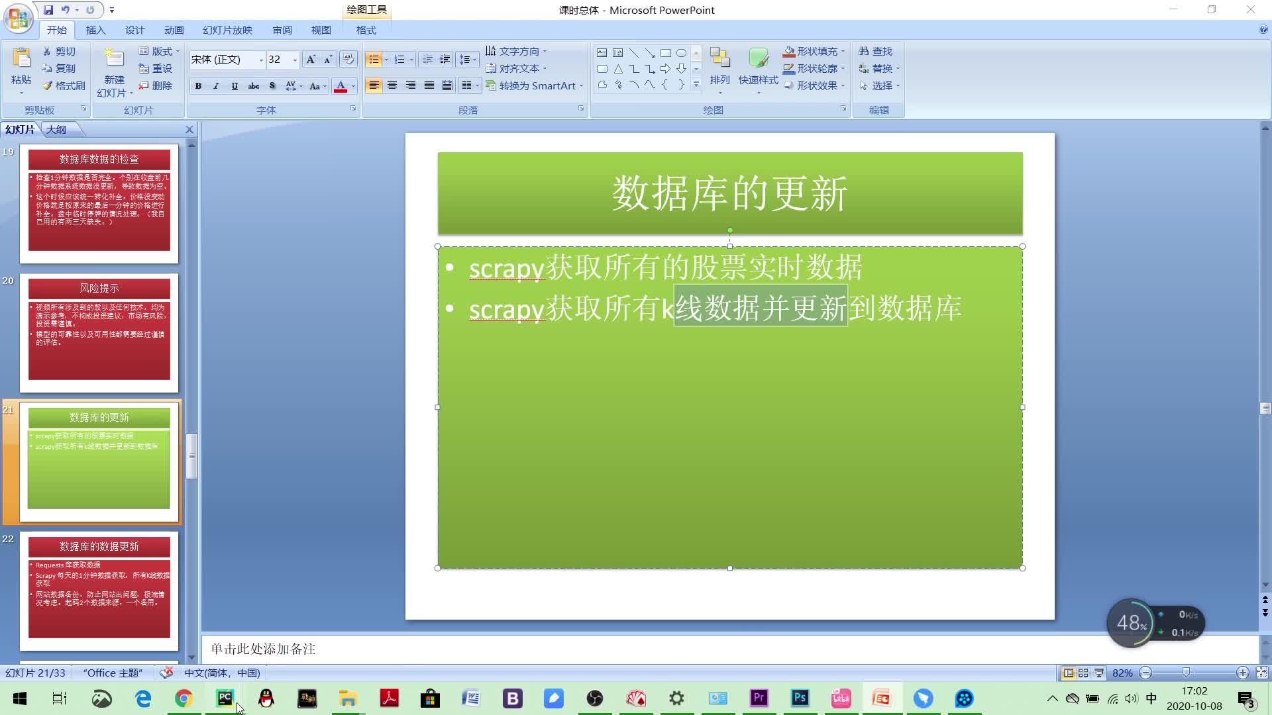Click the Format Painter (格式刷) icon
The width and height of the screenshot is (1272, 715).
tap(47, 85)
